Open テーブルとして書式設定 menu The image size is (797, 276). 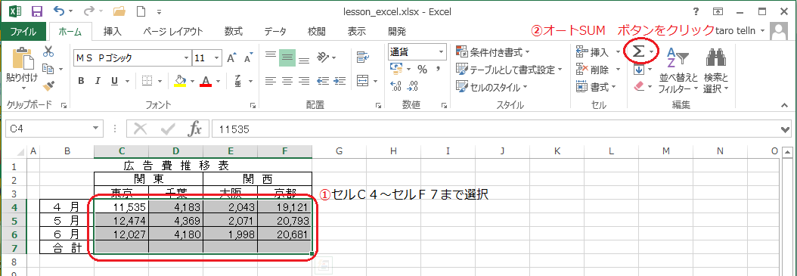point(510,70)
